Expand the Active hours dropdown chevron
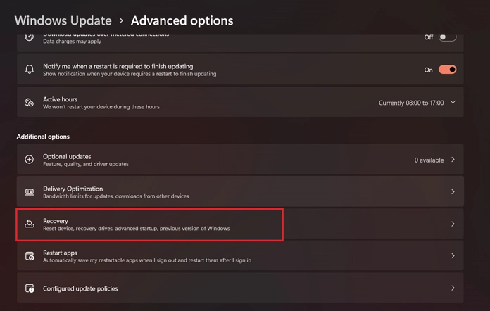The image size is (490, 311). 453,103
